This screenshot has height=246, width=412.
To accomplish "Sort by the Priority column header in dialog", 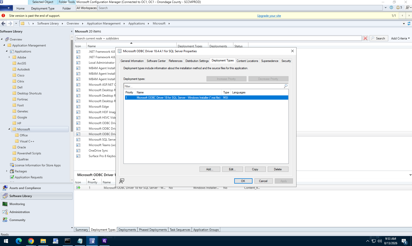I will click(129, 92).
